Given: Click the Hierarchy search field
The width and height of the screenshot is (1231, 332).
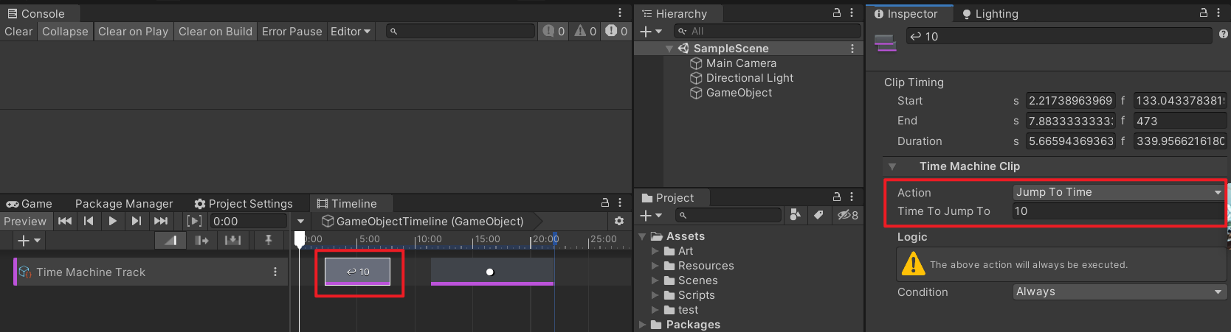Looking at the screenshot, I should [768, 31].
